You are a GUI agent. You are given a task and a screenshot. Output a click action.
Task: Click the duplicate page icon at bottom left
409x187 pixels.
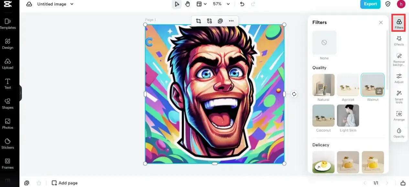pos(27,183)
